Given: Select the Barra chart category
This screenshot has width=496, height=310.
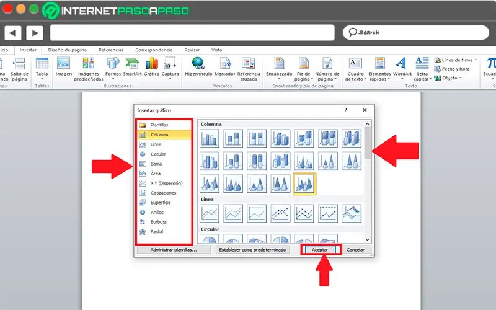Looking at the screenshot, I should pos(164,164).
